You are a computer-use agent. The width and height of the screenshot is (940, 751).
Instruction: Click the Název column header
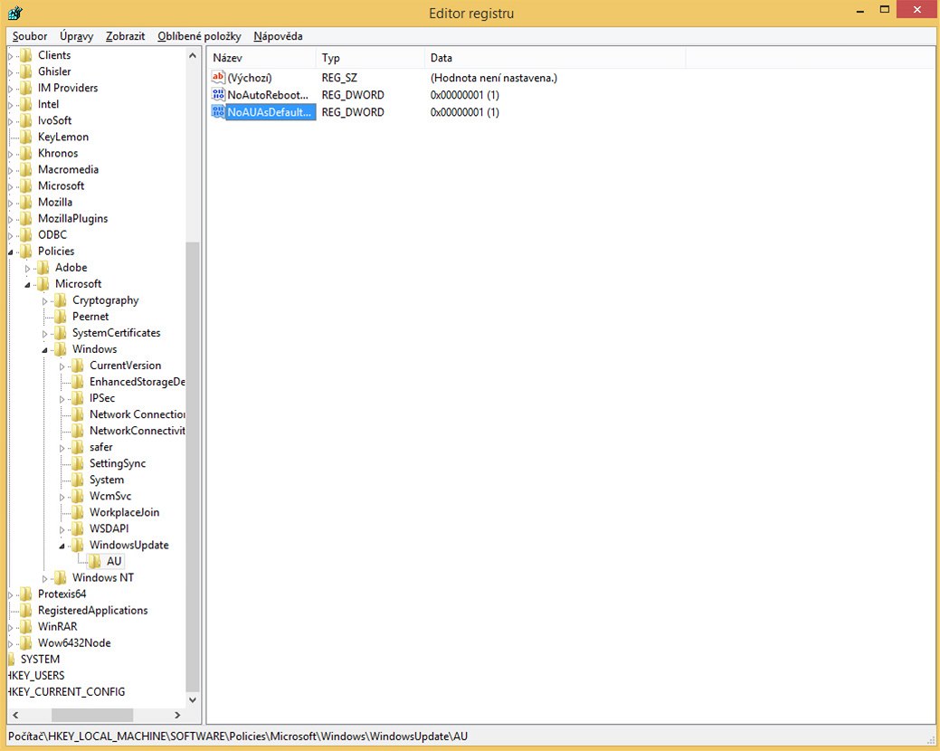[x=262, y=58]
